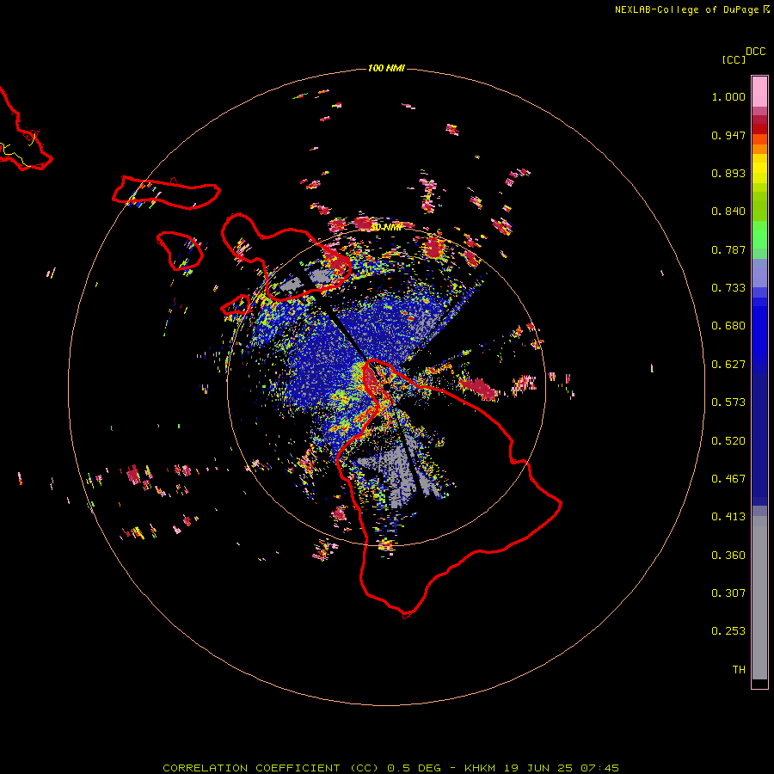Click the 0.413 scale value
Viewport: 774px width, 774px height.
pos(728,517)
